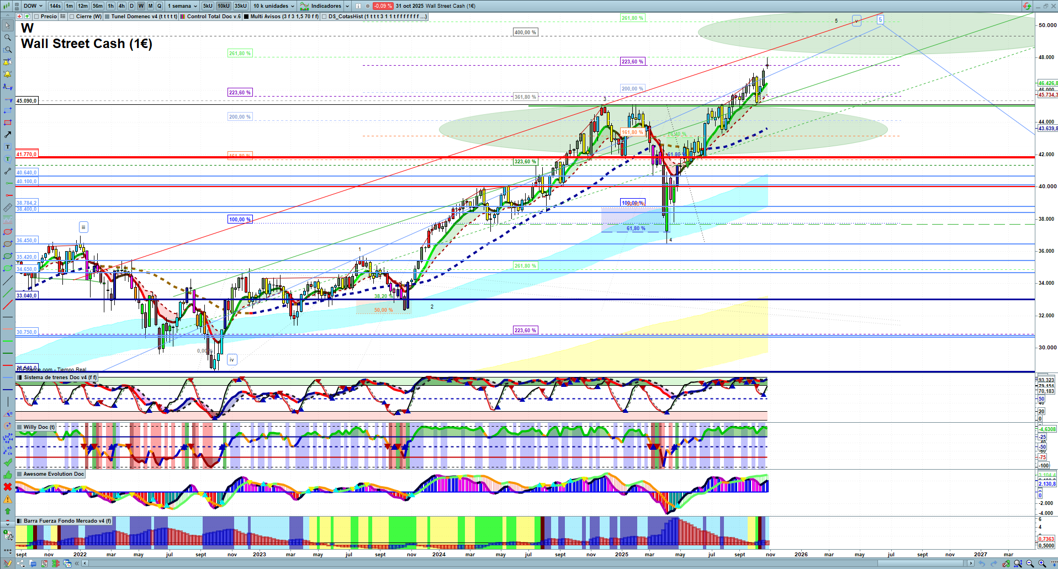Toggle the DS_CotasHist indicator checkbox
1058x569 pixels.
point(324,17)
